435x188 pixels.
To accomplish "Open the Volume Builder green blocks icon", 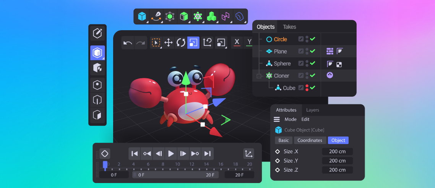I will click(212, 16).
